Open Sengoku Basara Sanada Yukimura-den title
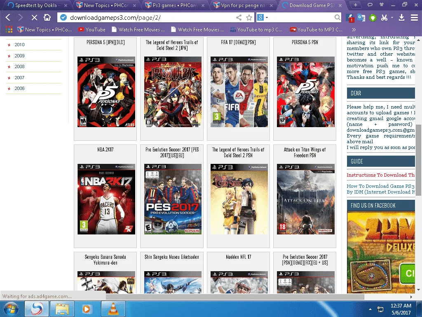Image resolution: width=422 pixels, height=317 pixels. 105,260
